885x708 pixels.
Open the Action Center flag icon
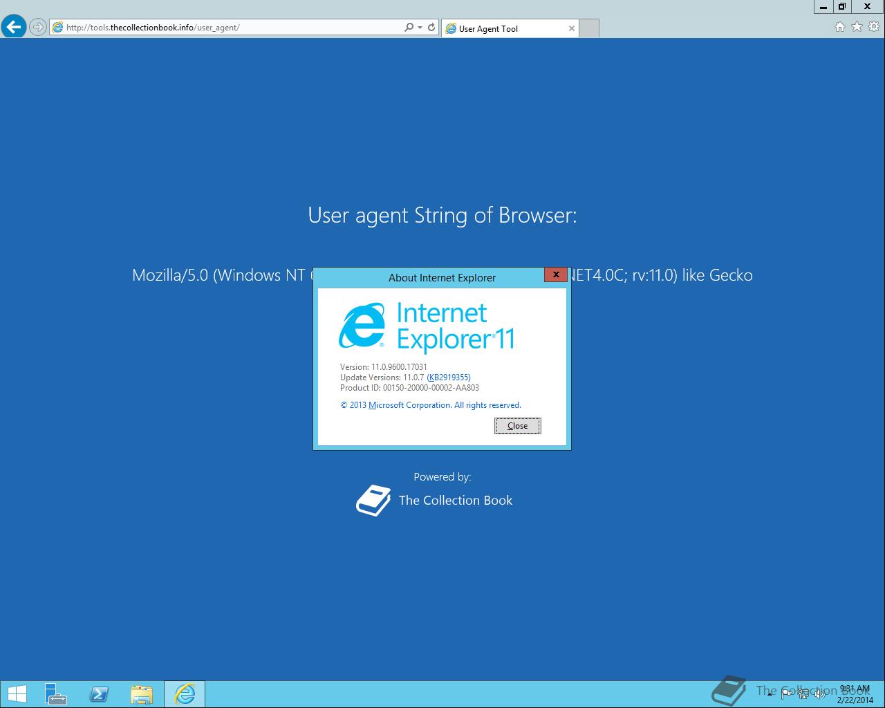coord(787,694)
